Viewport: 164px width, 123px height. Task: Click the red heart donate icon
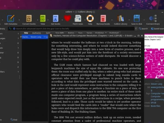(68, 18)
